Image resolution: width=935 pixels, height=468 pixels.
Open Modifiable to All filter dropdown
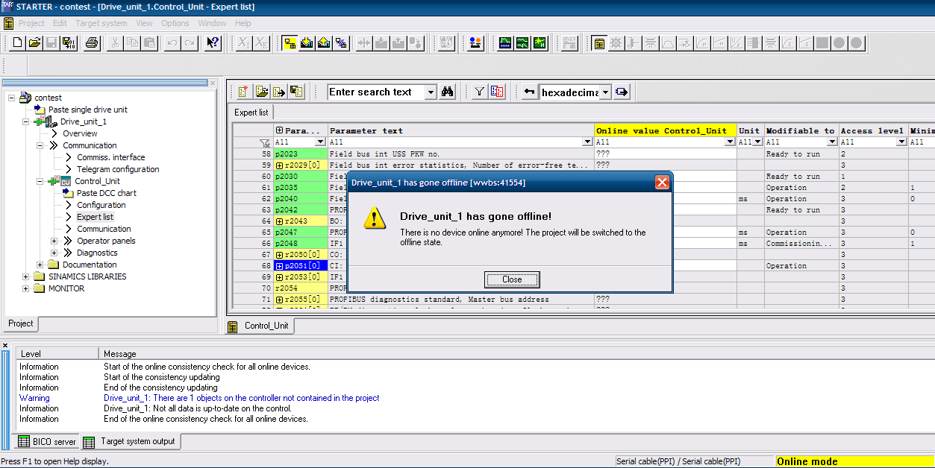tap(832, 142)
